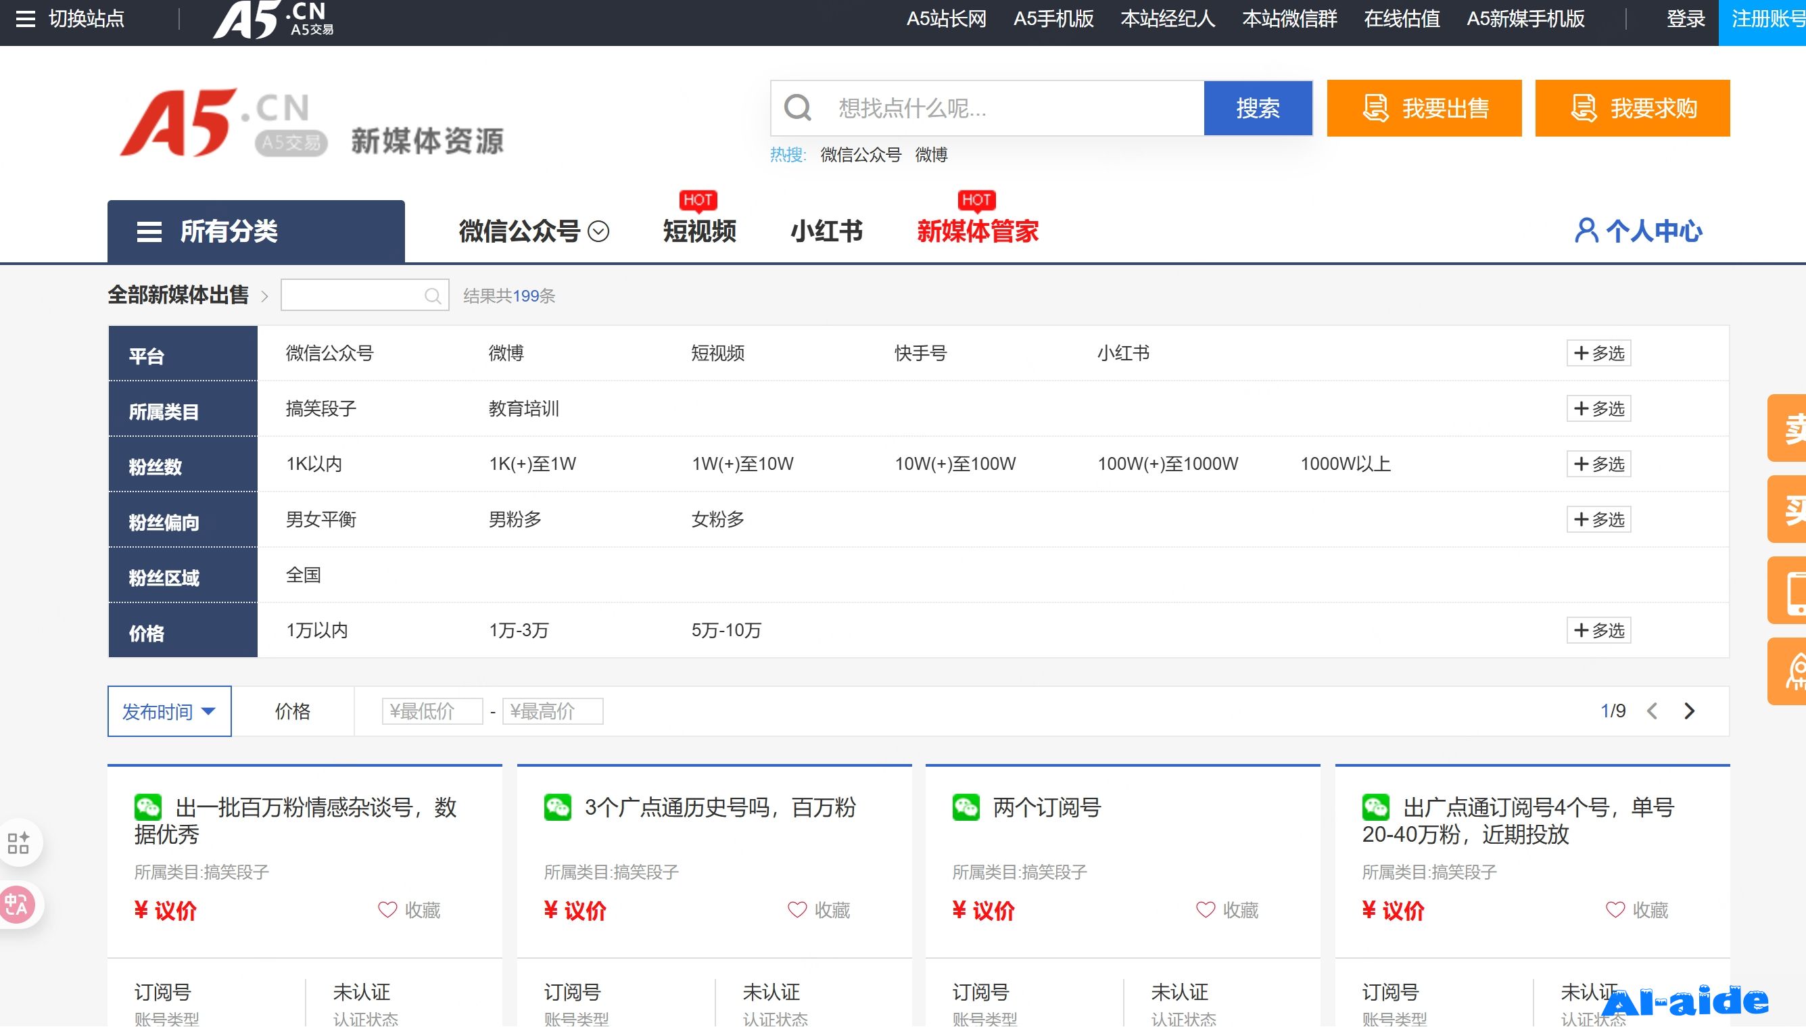This screenshot has height=1027, width=1806.
Task: Filter category by 搞笑段子
Action: 321,409
